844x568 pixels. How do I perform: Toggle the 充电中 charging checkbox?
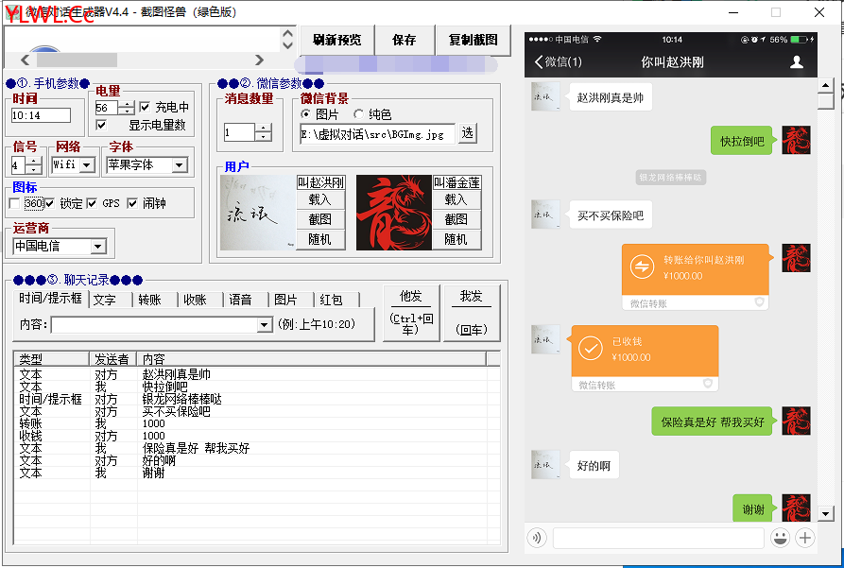click(x=145, y=107)
